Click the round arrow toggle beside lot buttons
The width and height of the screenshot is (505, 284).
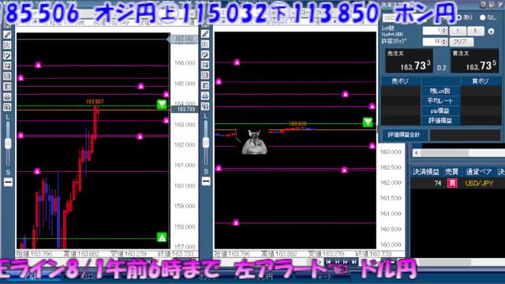click(491, 32)
